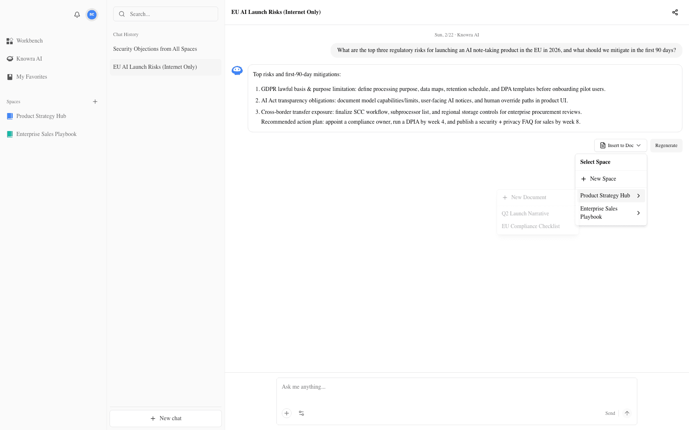Click the attachment plus icon in chat input

click(287, 413)
